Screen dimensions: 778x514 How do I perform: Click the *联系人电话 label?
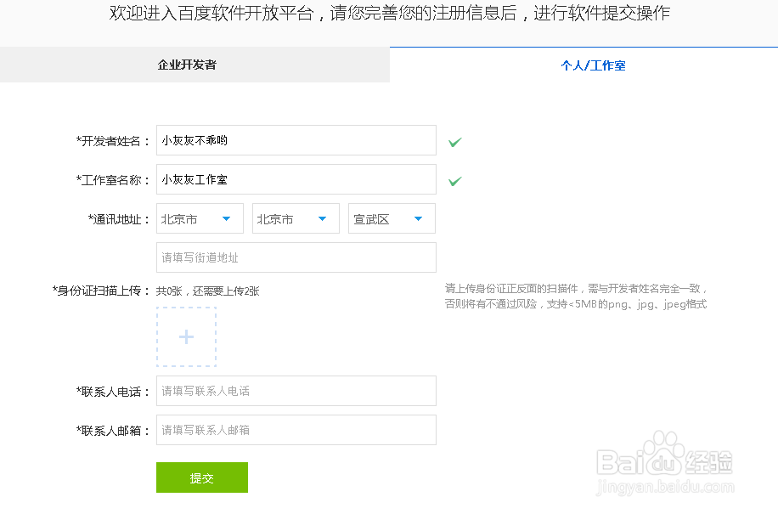click(x=113, y=392)
